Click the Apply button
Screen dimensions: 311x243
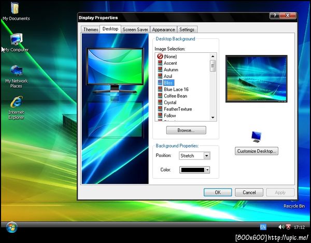click(x=280, y=192)
